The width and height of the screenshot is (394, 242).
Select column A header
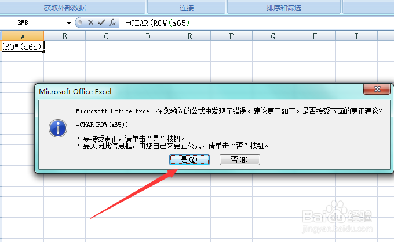23,36
